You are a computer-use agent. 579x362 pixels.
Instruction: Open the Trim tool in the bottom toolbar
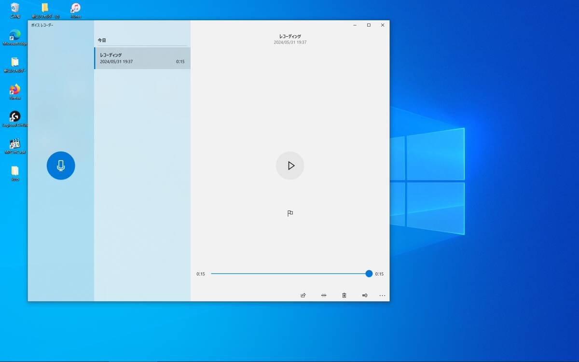324,295
